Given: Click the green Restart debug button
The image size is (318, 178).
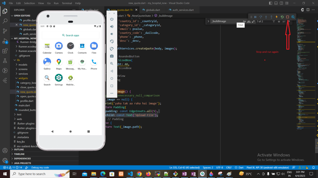Looking at the screenshot, I should (x=282, y=17).
